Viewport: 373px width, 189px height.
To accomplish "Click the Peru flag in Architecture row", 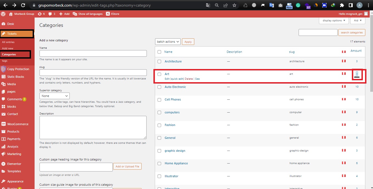I will point(343,61).
